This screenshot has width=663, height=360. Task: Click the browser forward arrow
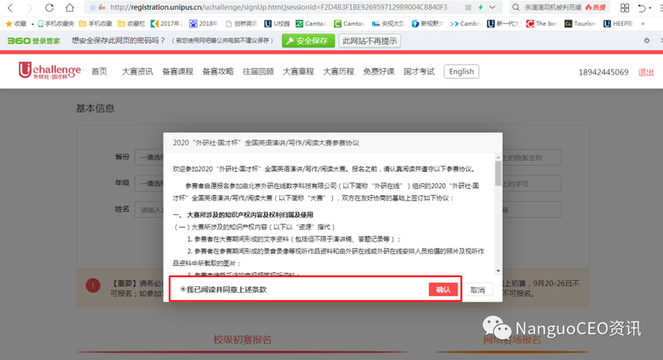(x=30, y=7)
